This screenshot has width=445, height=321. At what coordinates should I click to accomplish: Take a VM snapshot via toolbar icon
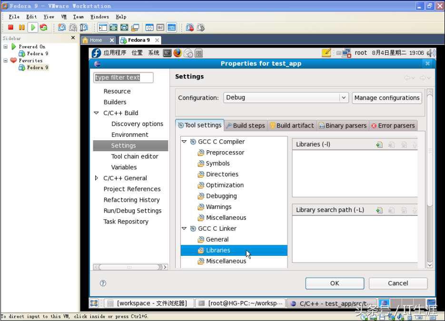coord(62,28)
